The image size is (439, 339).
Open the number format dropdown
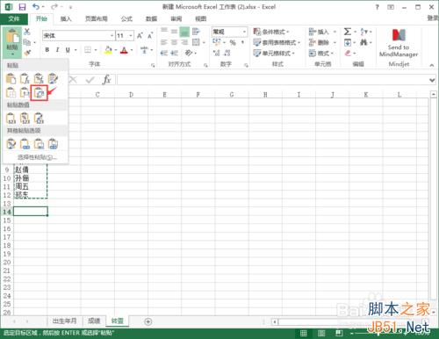tap(244, 32)
